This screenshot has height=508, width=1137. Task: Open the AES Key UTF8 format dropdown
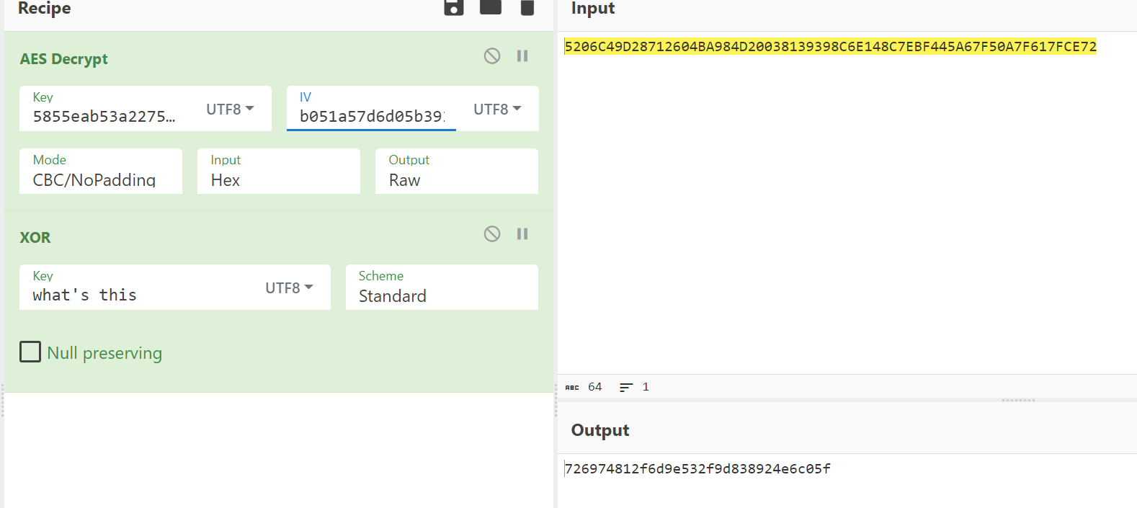tap(230, 109)
